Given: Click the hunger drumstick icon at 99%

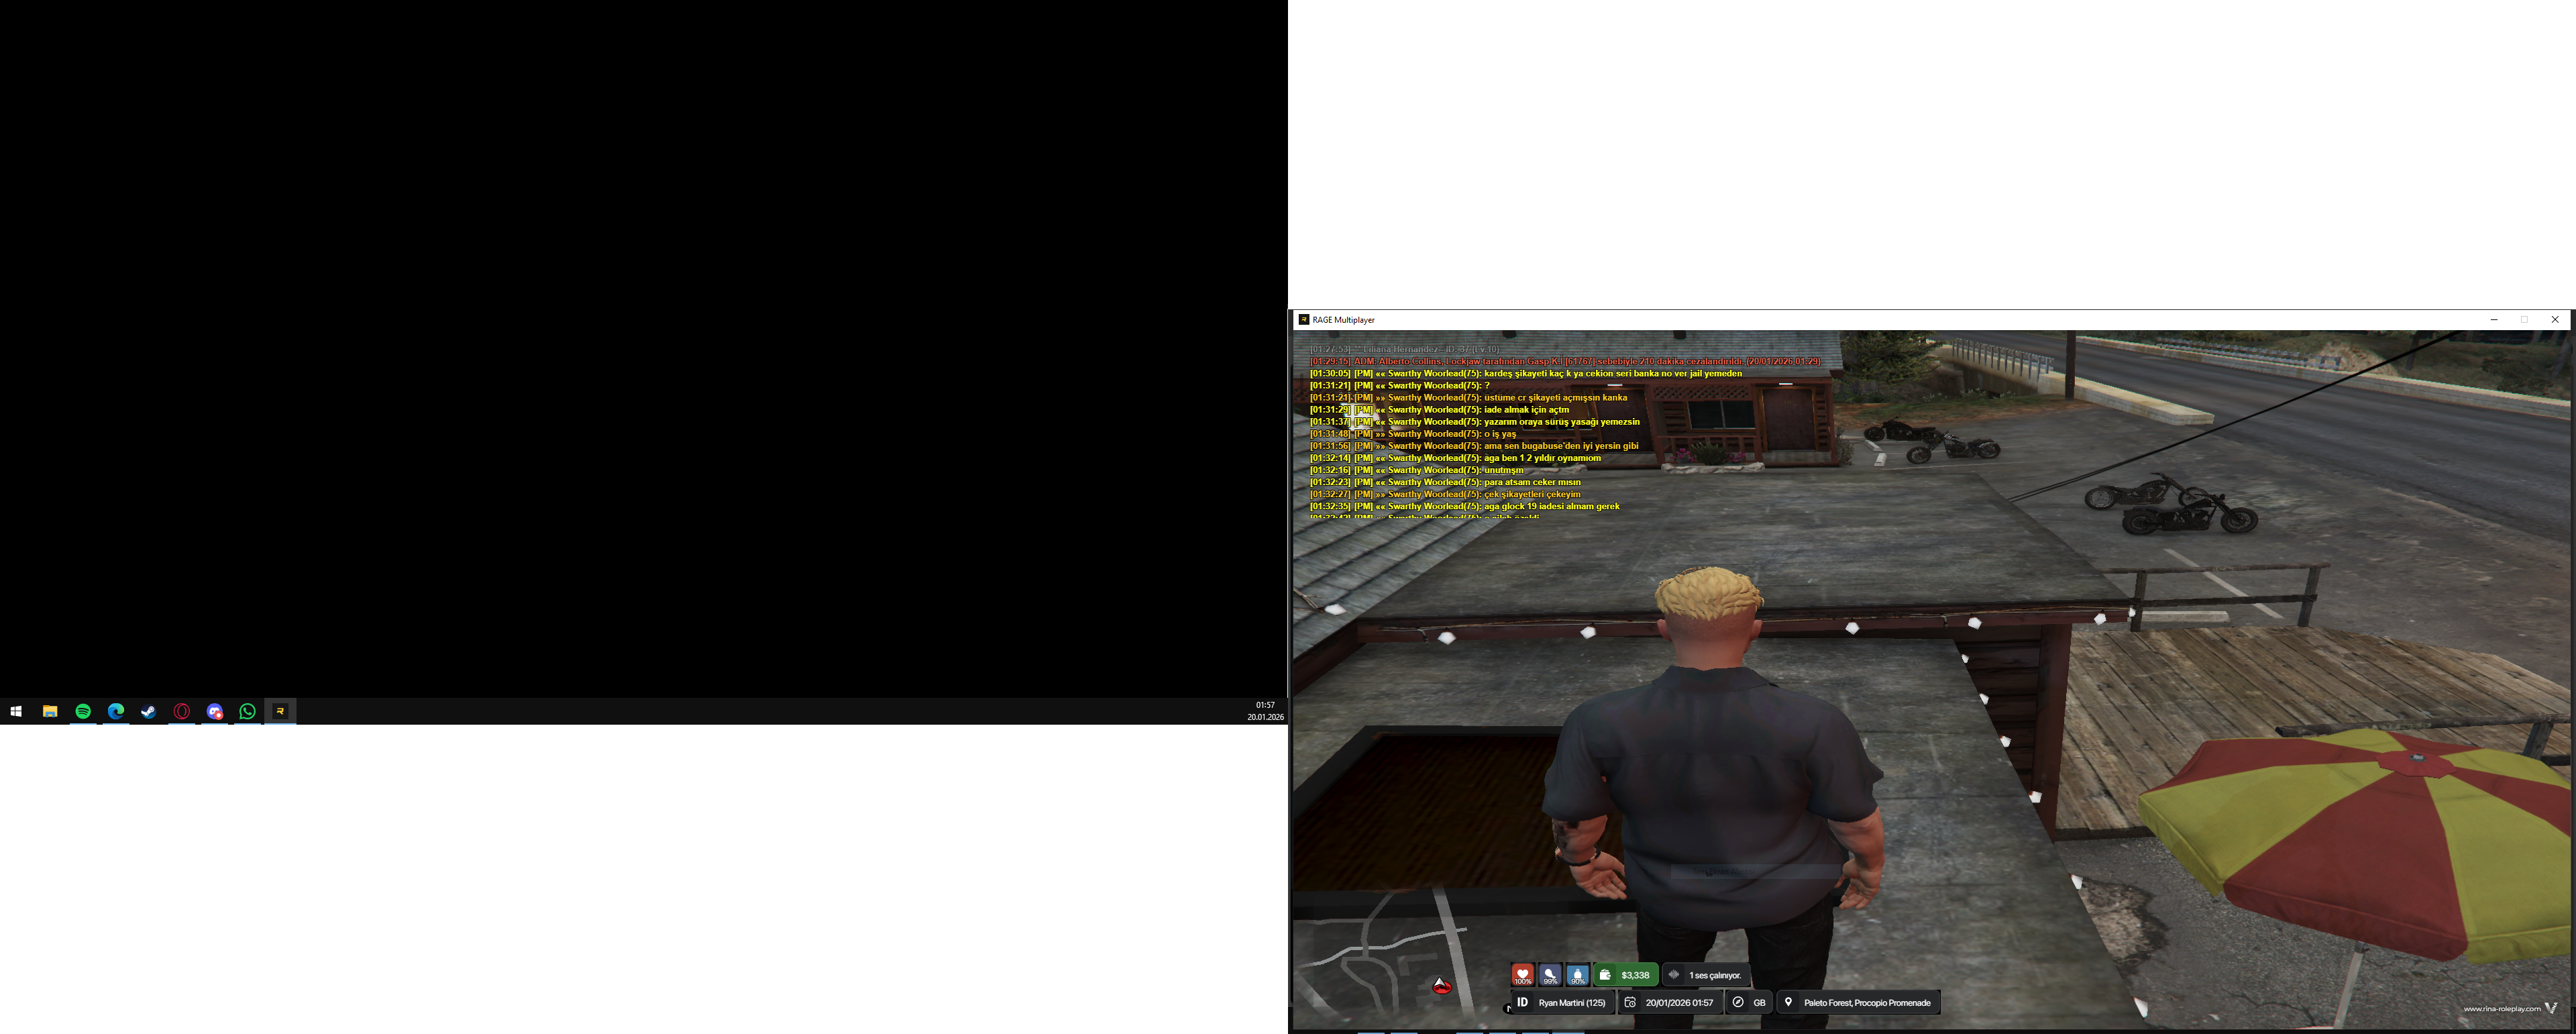Looking at the screenshot, I should coord(1550,974).
